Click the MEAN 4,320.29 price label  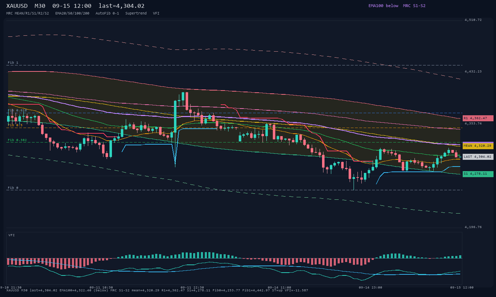[x=478, y=146]
